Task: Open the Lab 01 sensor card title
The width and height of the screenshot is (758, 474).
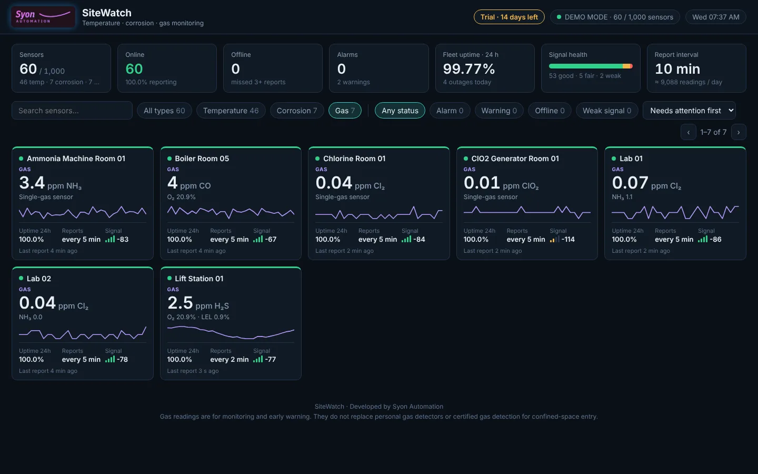Action: click(x=631, y=159)
